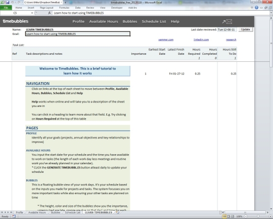The image size is (273, 219).
Task: Open the Home ribbon tab
Action: point(19,8)
